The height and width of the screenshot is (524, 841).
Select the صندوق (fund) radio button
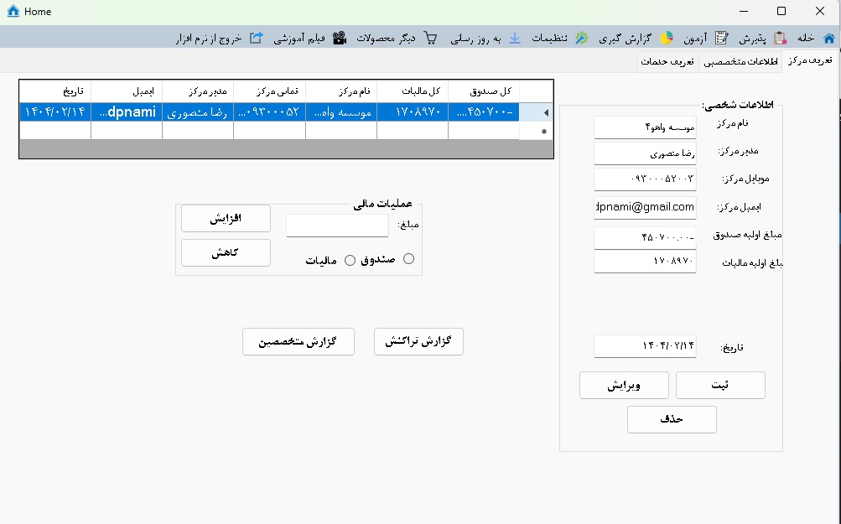pyautogui.click(x=408, y=259)
